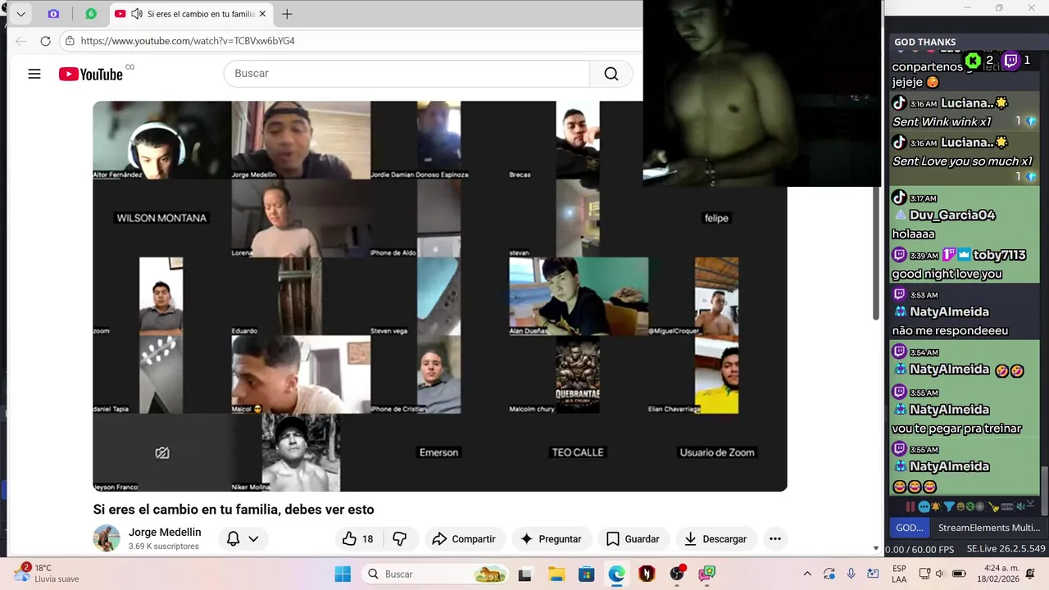Expand the notification bell dropdown chevron
Screen dimensions: 1049x590
253,538
